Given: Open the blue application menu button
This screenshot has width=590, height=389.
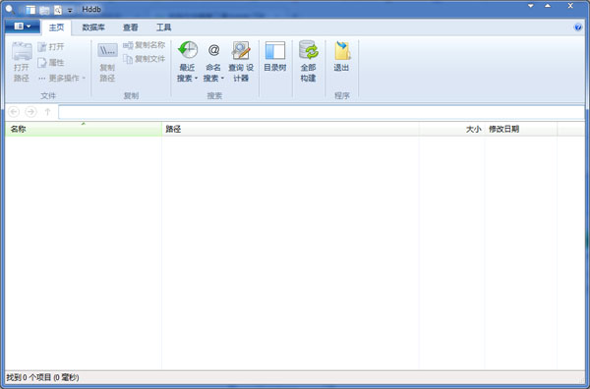Looking at the screenshot, I should 23,27.
